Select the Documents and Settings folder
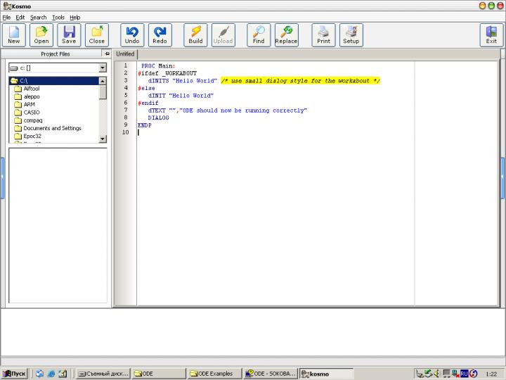 click(52, 128)
